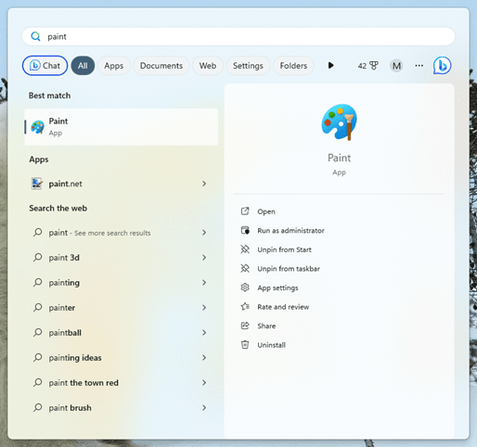
Task: Switch to the Settings filter tab
Action: coord(248,66)
